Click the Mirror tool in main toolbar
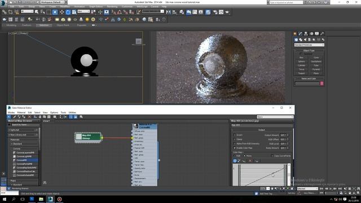Image resolution: width=361 pixels, height=203 pixels. pos(168,12)
